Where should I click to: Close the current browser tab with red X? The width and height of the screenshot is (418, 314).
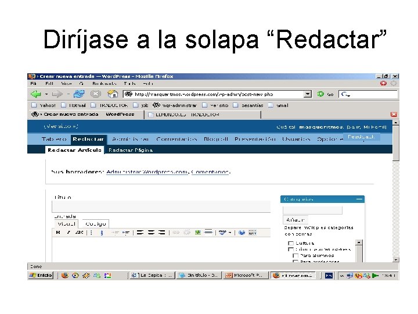pyautogui.click(x=394, y=115)
